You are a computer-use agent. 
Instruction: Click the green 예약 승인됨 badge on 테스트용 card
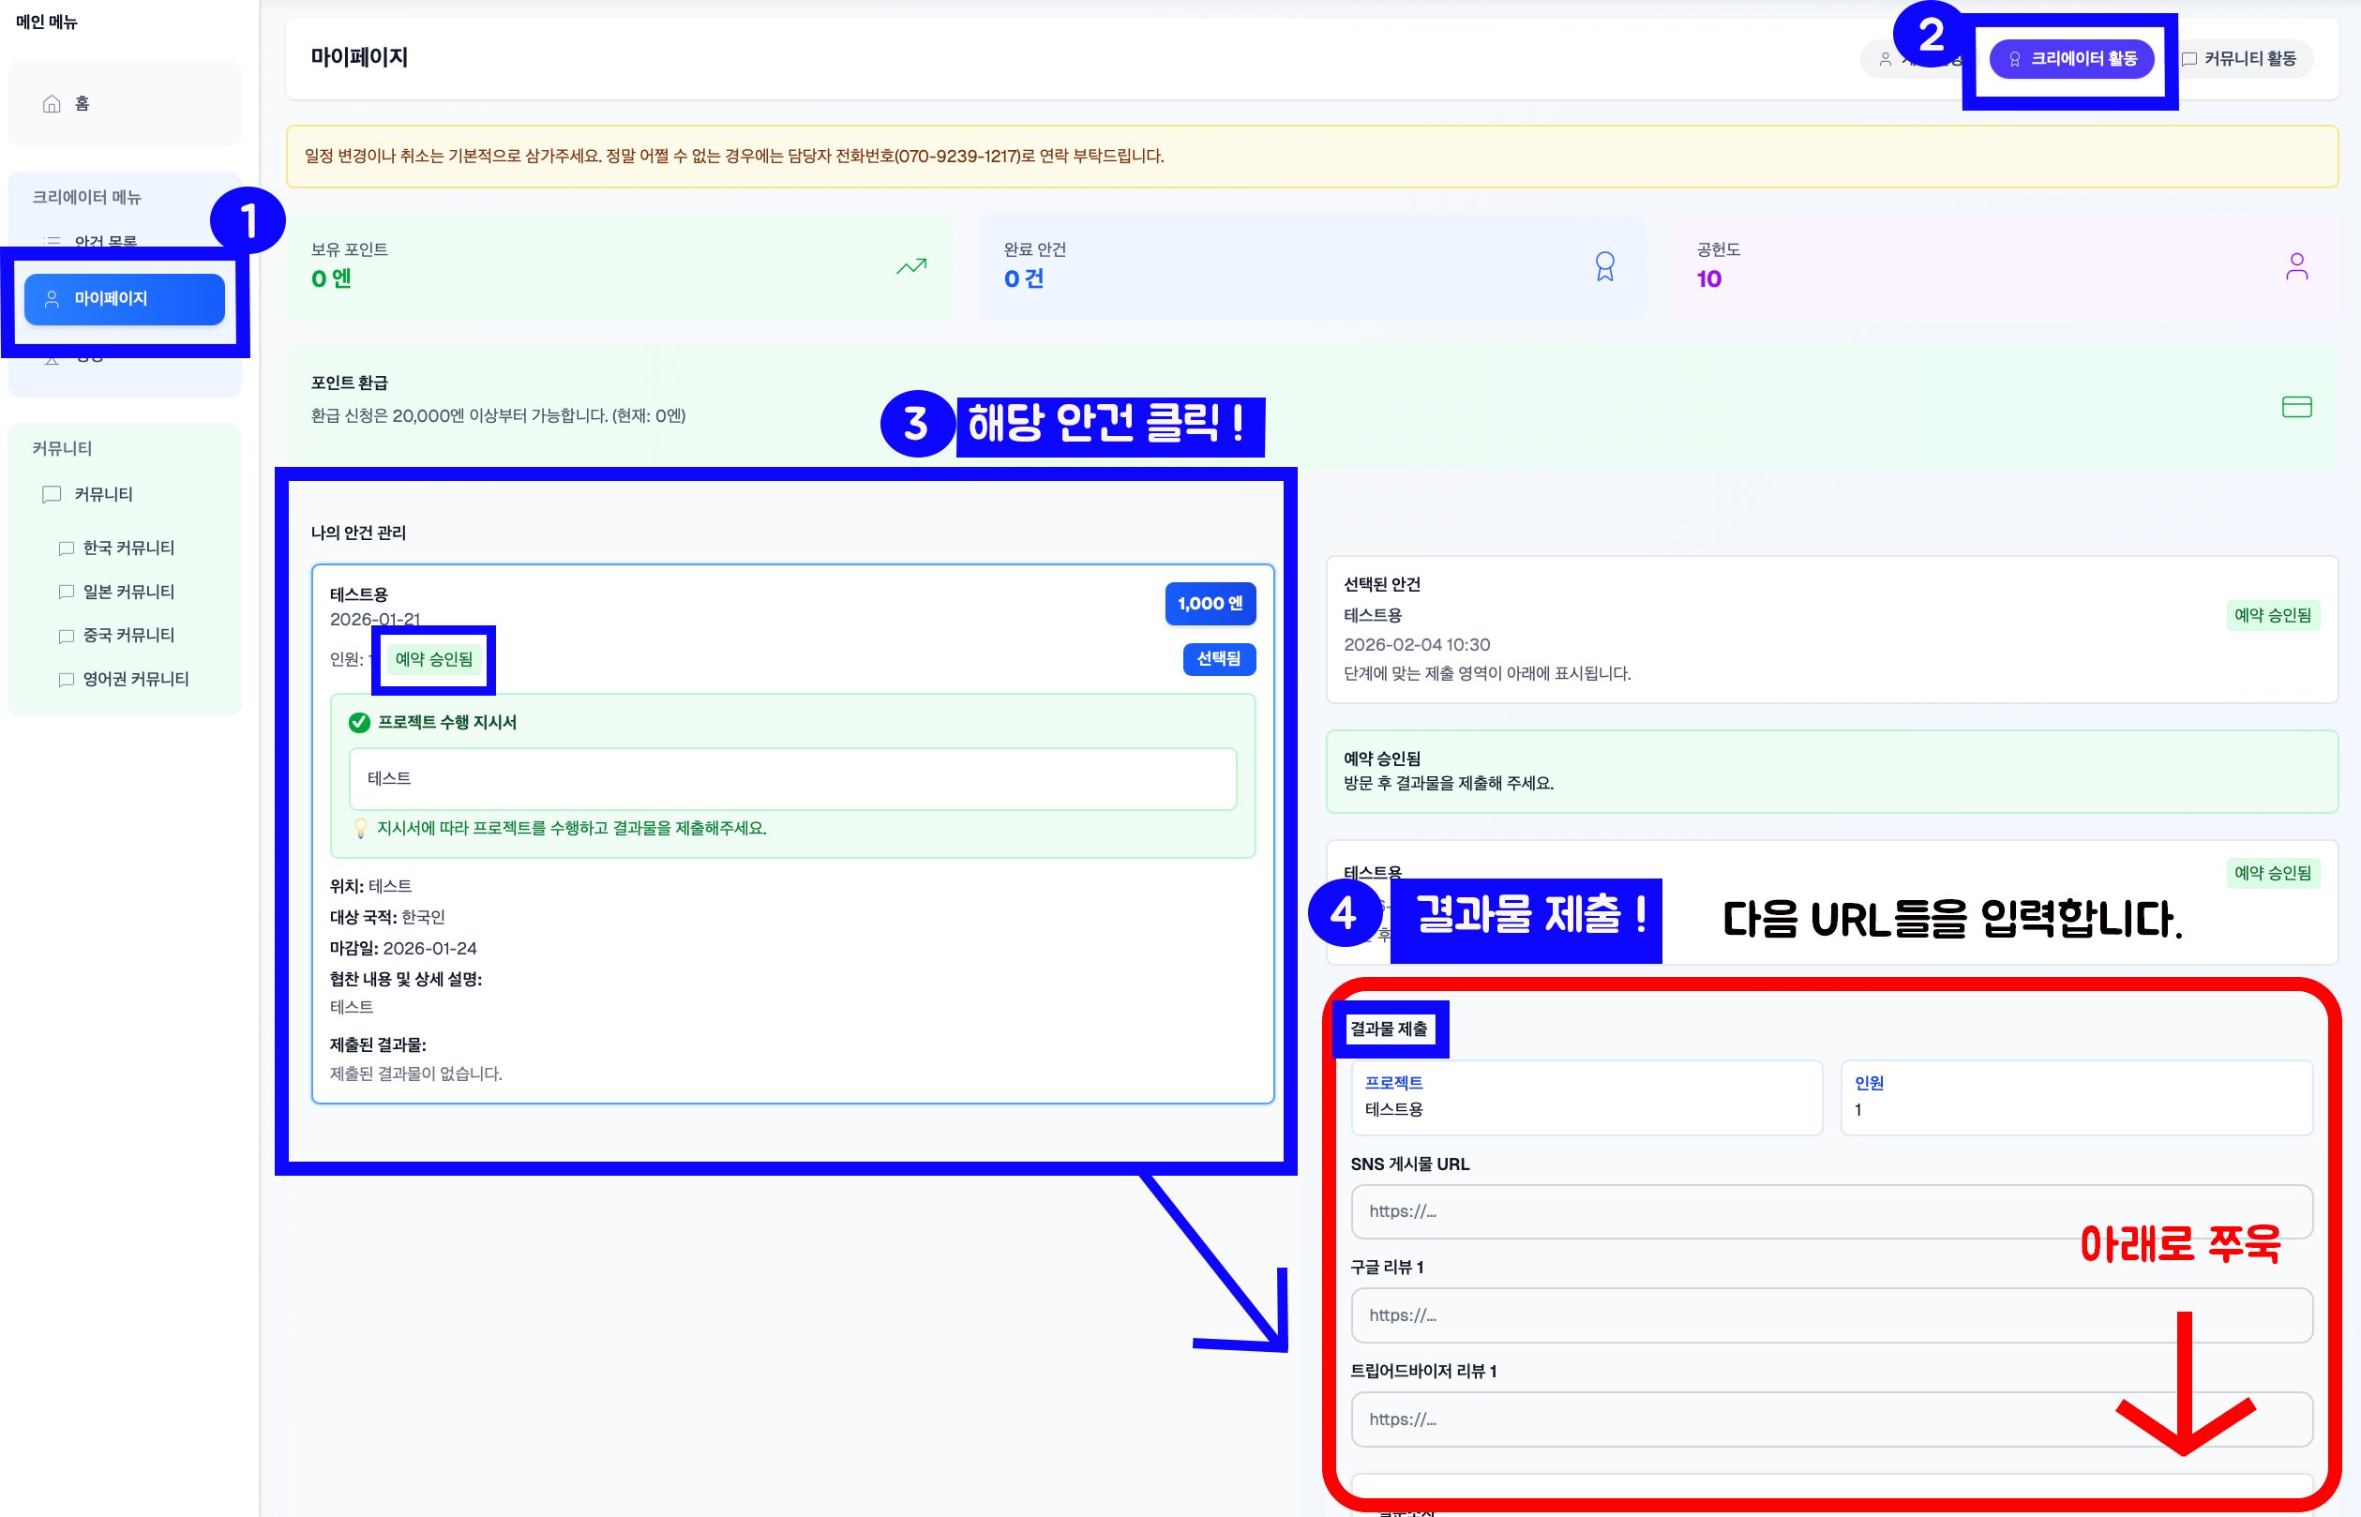coord(433,659)
